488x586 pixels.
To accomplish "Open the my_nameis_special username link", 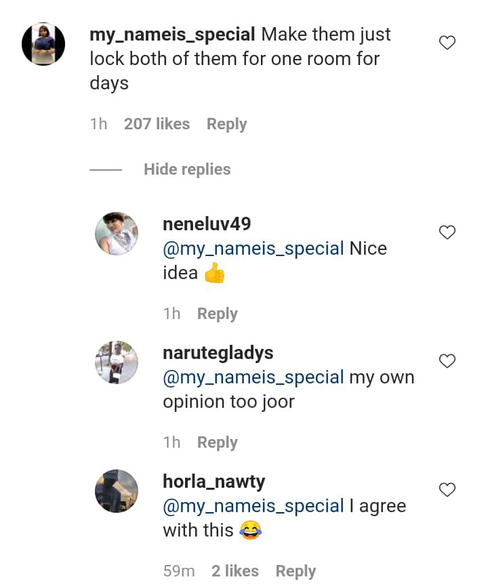I will click(x=172, y=34).
